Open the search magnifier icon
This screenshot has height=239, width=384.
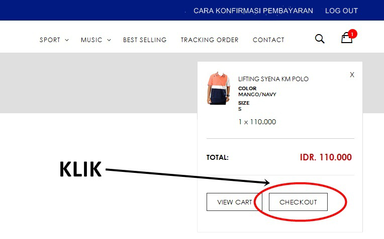click(320, 39)
